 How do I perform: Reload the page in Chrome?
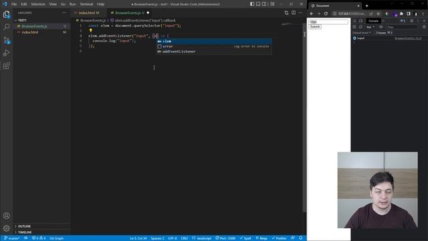tap(326, 13)
